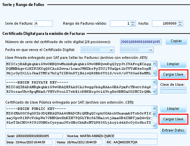
Task: Click Limpiar next to the public certificate
Action: 173,109
